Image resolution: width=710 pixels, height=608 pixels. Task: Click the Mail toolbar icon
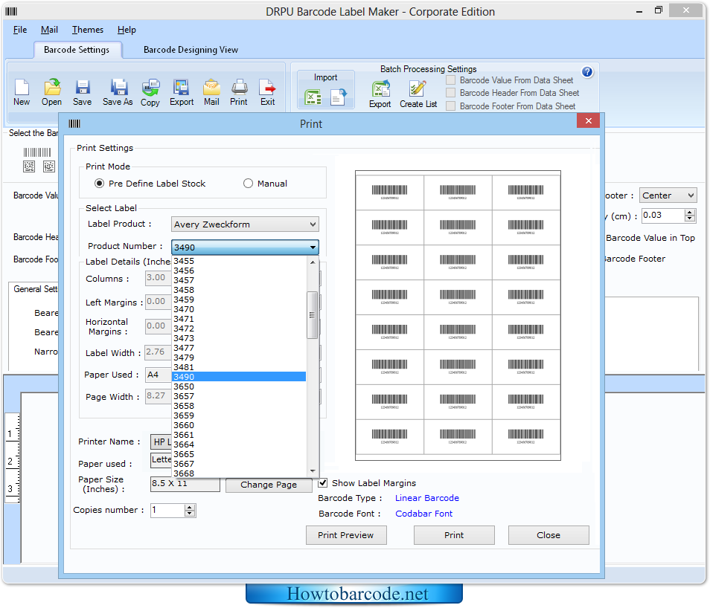pos(211,92)
